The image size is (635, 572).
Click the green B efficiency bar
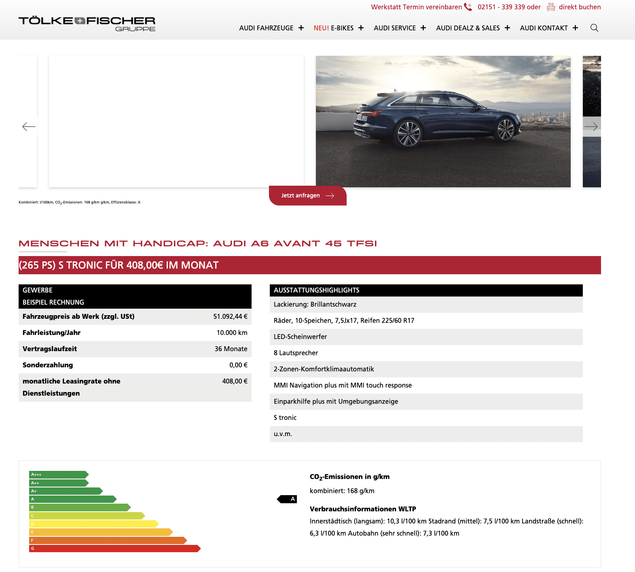tap(80, 507)
